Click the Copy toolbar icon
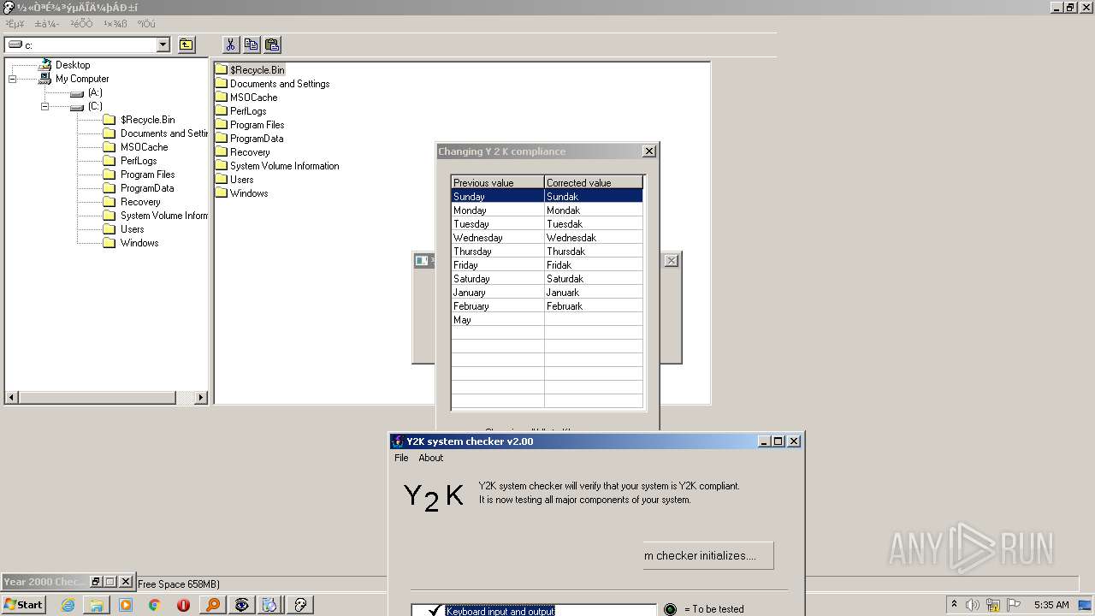The height and width of the screenshot is (616, 1095). (x=252, y=44)
